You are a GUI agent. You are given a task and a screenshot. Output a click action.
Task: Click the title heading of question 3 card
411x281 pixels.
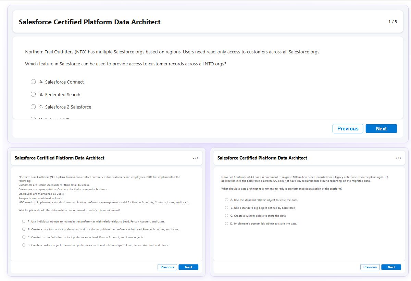(x=262, y=158)
